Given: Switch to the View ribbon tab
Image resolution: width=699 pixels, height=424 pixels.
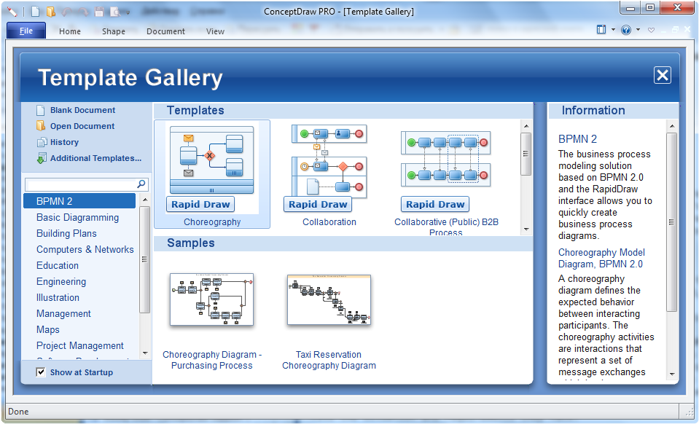Looking at the screenshot, I should coord(215,31).
